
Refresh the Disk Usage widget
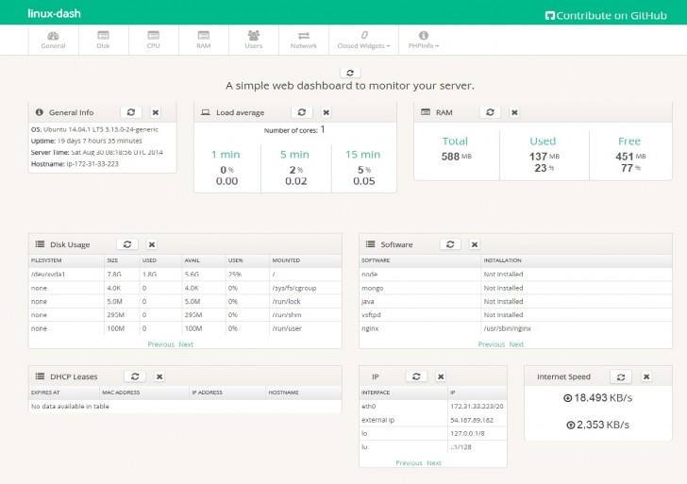(x=127, y=244)
